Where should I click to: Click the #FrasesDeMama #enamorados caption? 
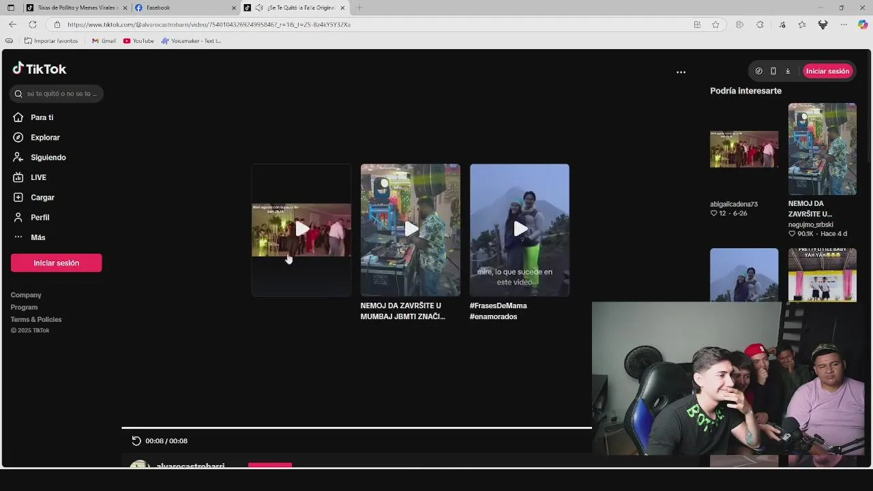[x=498, y=311]
